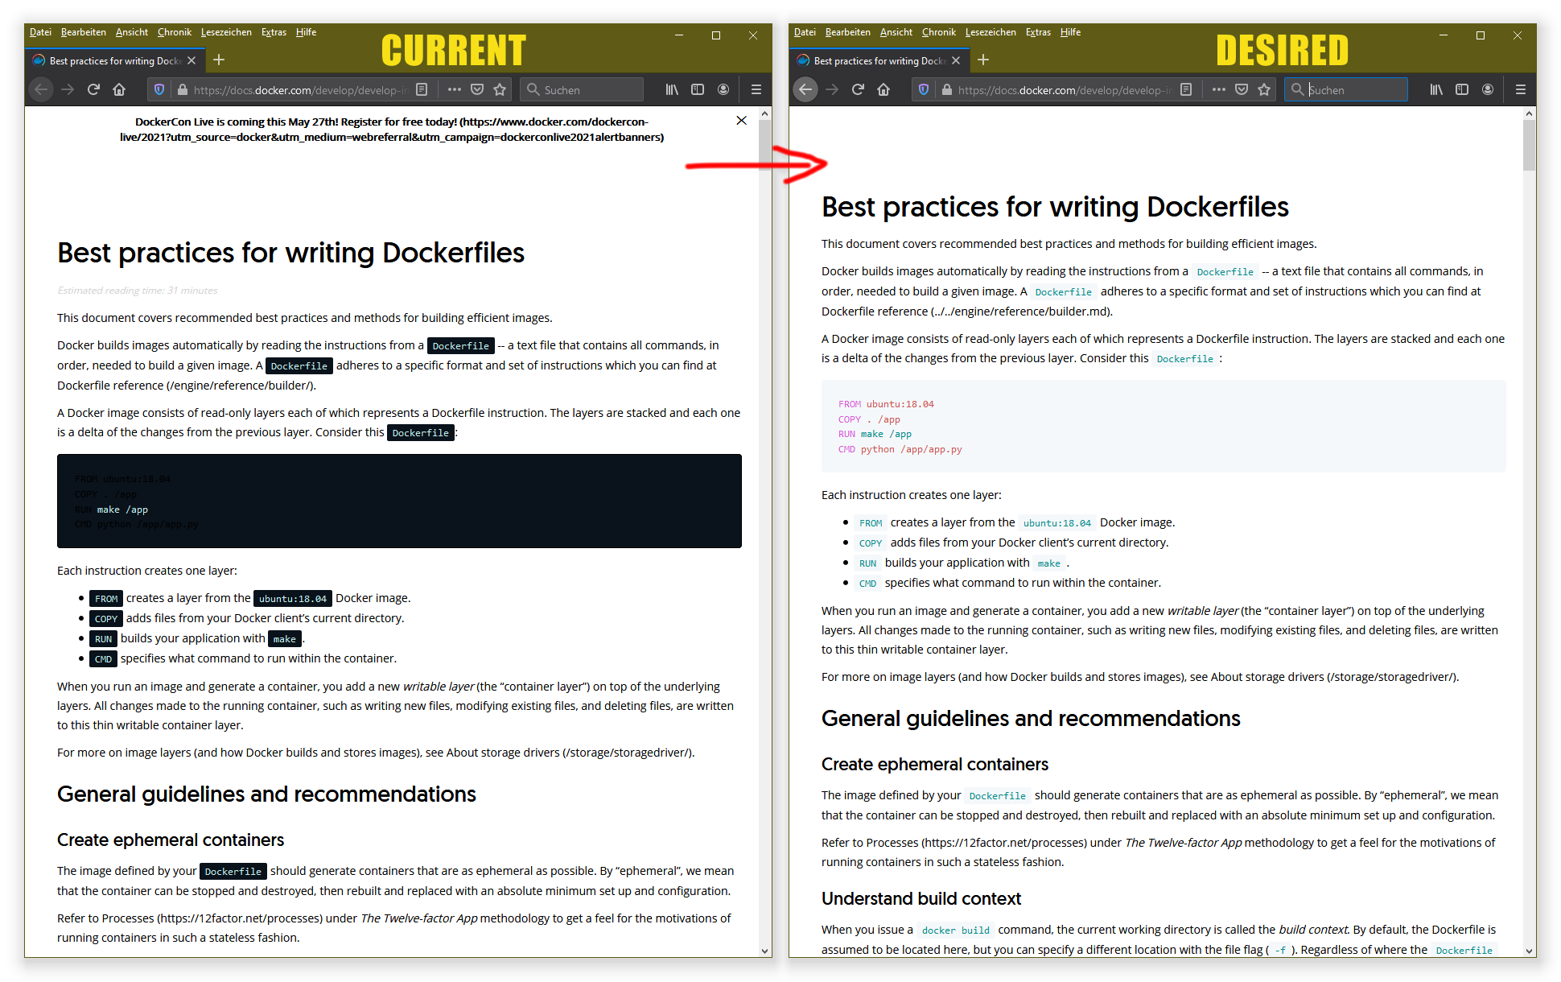Click the vertical scrollbar thumb in the DESIRED window
The height and width of the screenshot is (982, 1561).
(x=1529, y=145)
